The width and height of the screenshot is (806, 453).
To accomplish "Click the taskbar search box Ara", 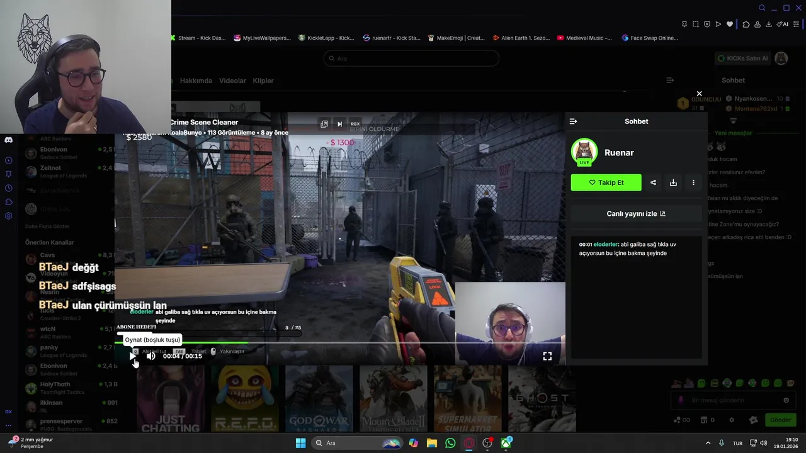I will pos(357,443).
